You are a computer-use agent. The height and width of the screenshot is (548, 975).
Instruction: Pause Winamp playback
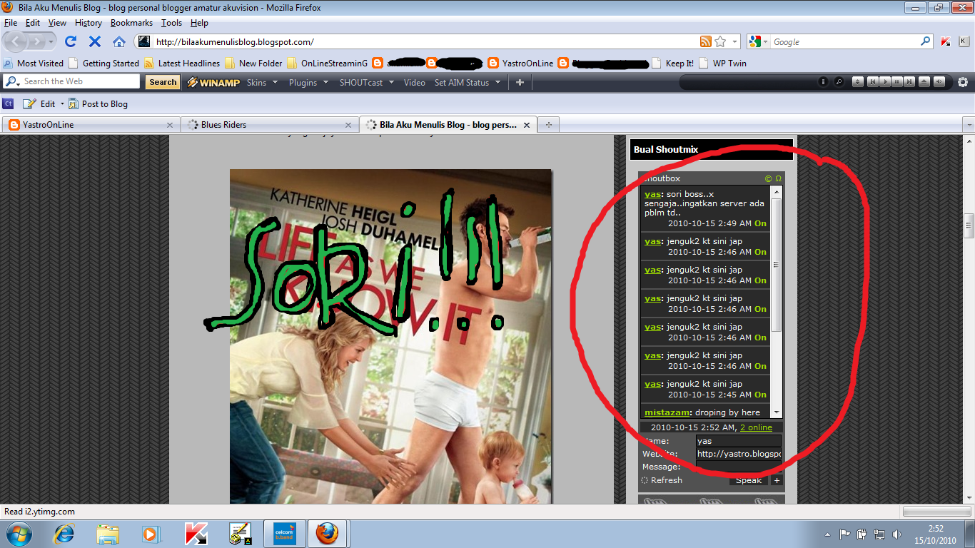897,82
